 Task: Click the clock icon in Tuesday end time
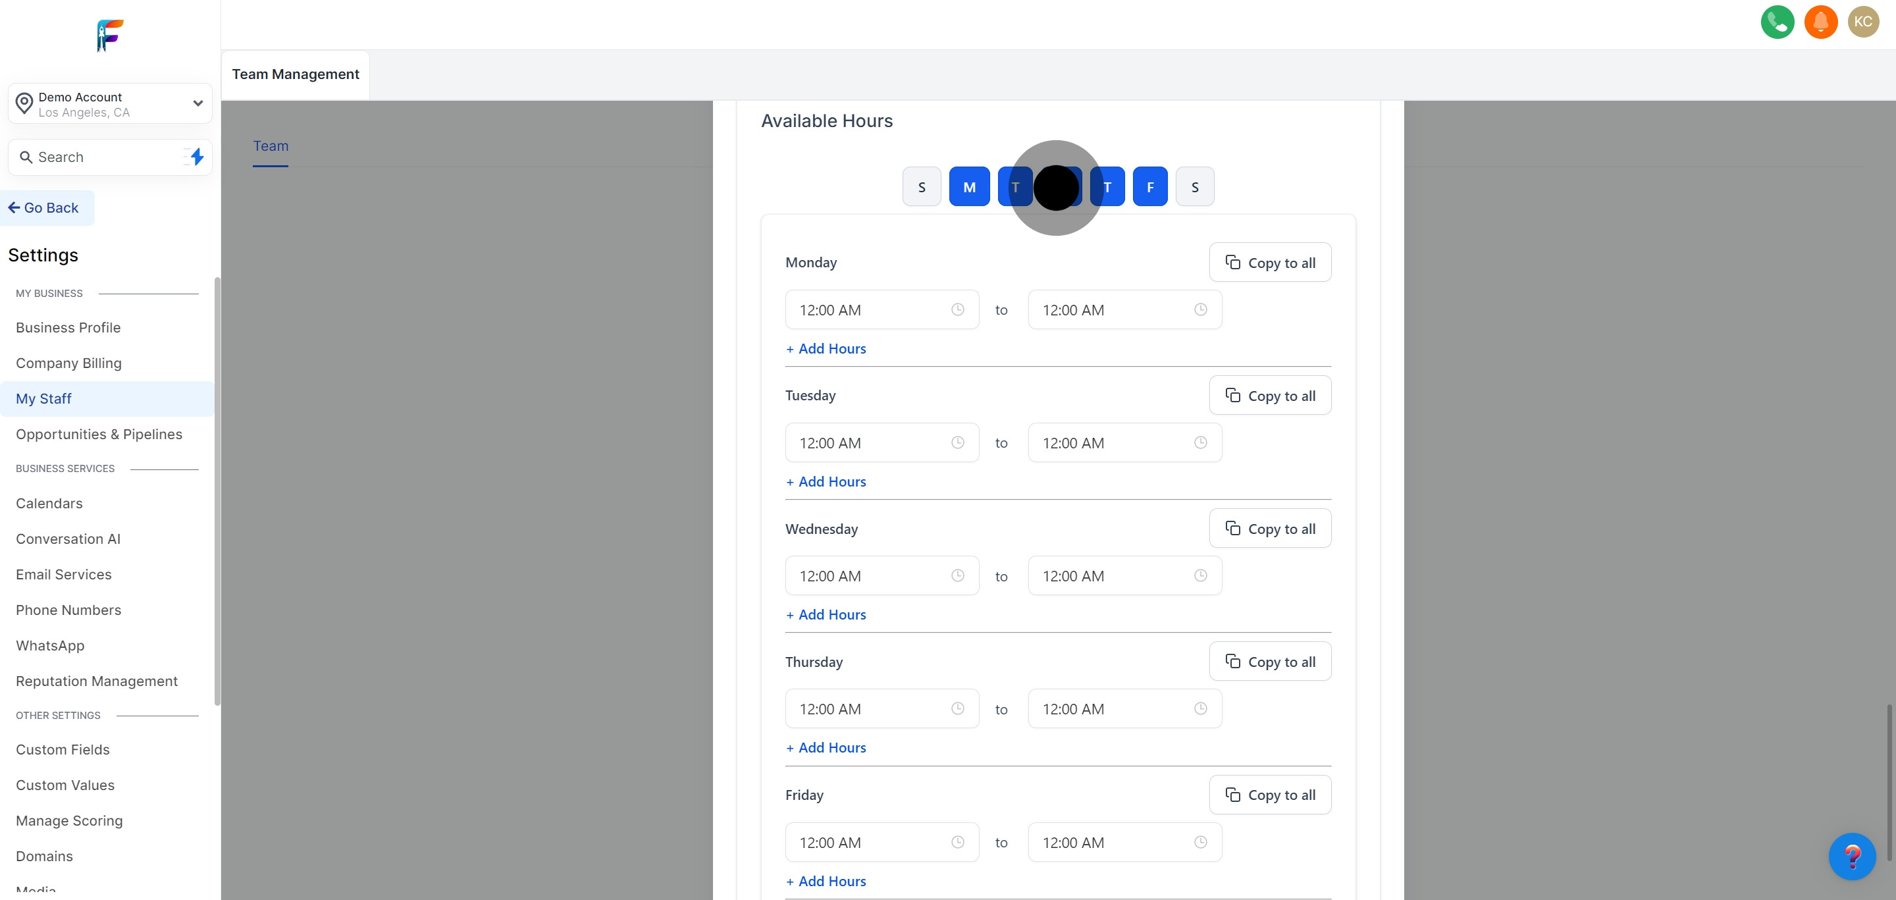[1199, 443]
